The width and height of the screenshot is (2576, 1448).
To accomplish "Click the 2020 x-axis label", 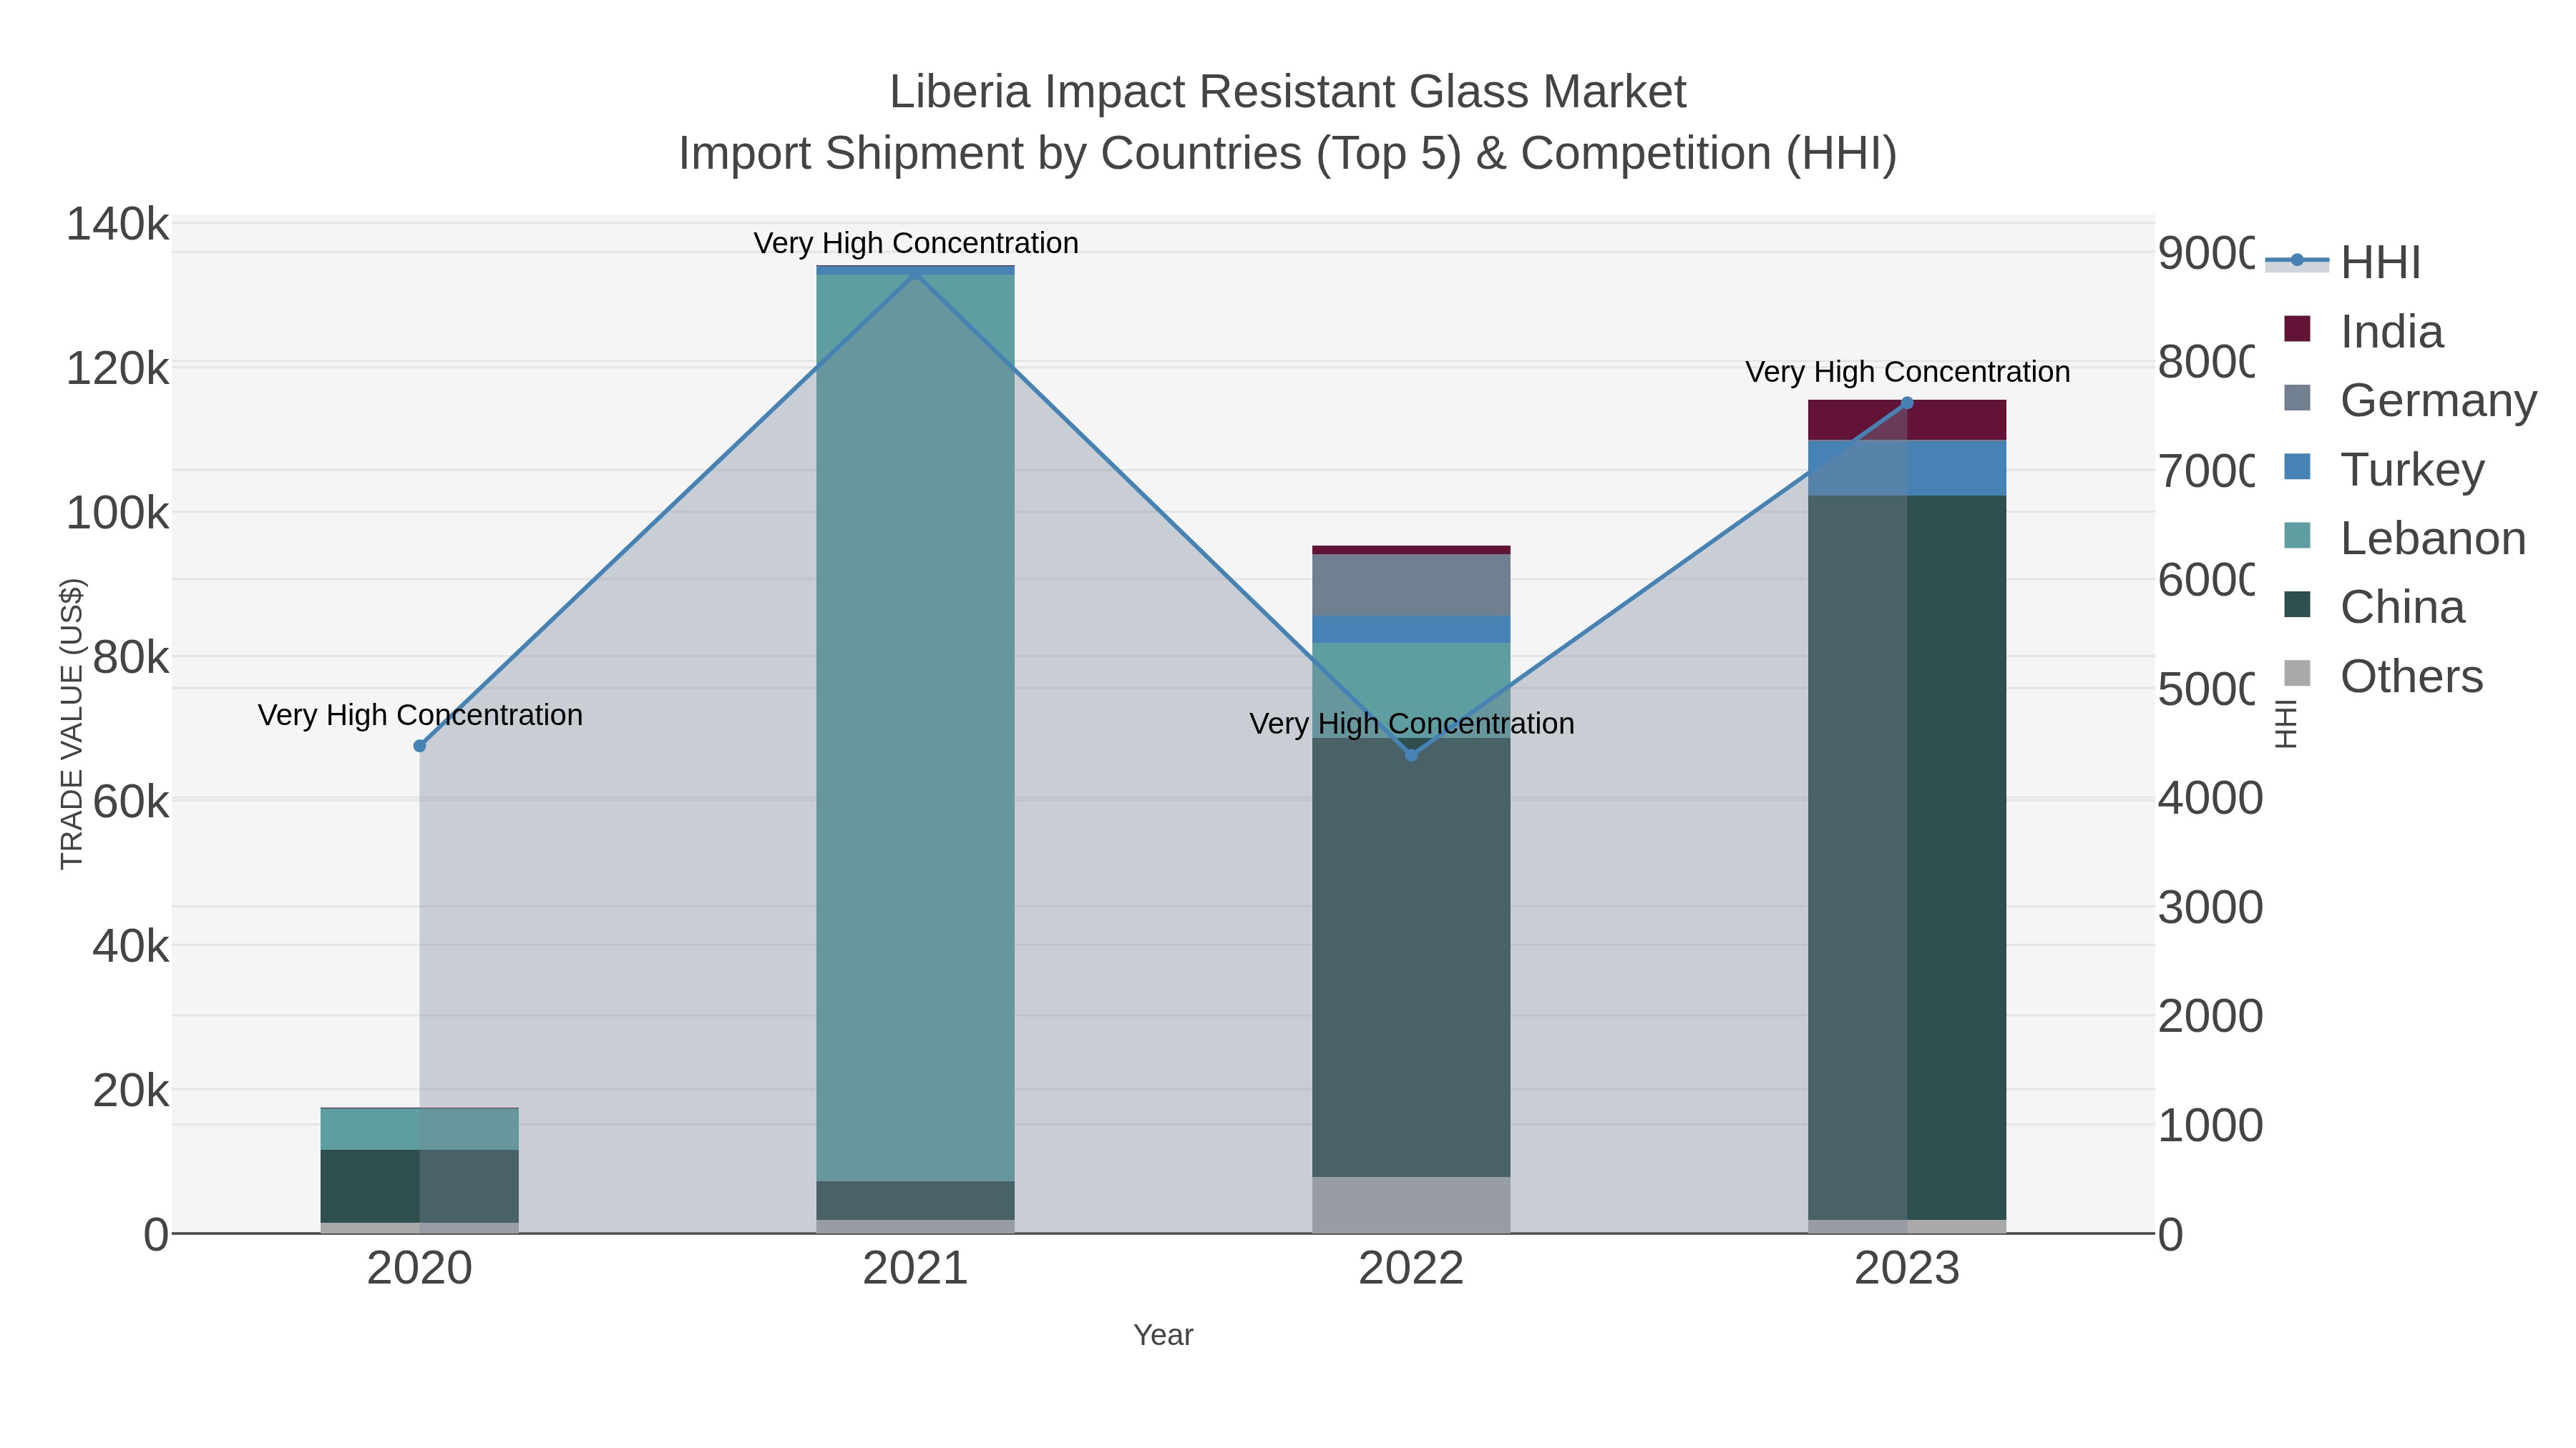I will tap(420, 1268).
